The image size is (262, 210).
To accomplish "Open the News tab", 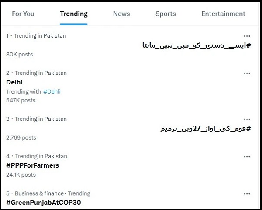I will coord(121,14).
